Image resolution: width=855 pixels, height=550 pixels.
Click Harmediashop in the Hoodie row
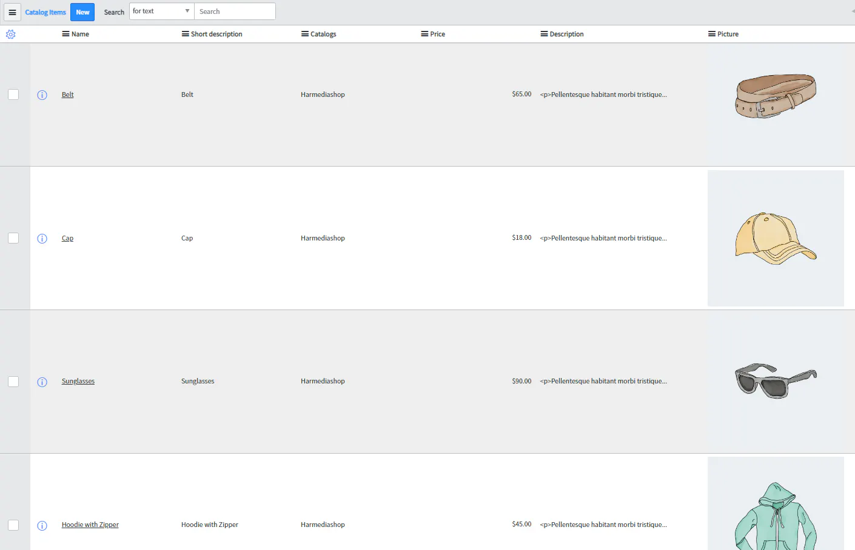(323, 525)
